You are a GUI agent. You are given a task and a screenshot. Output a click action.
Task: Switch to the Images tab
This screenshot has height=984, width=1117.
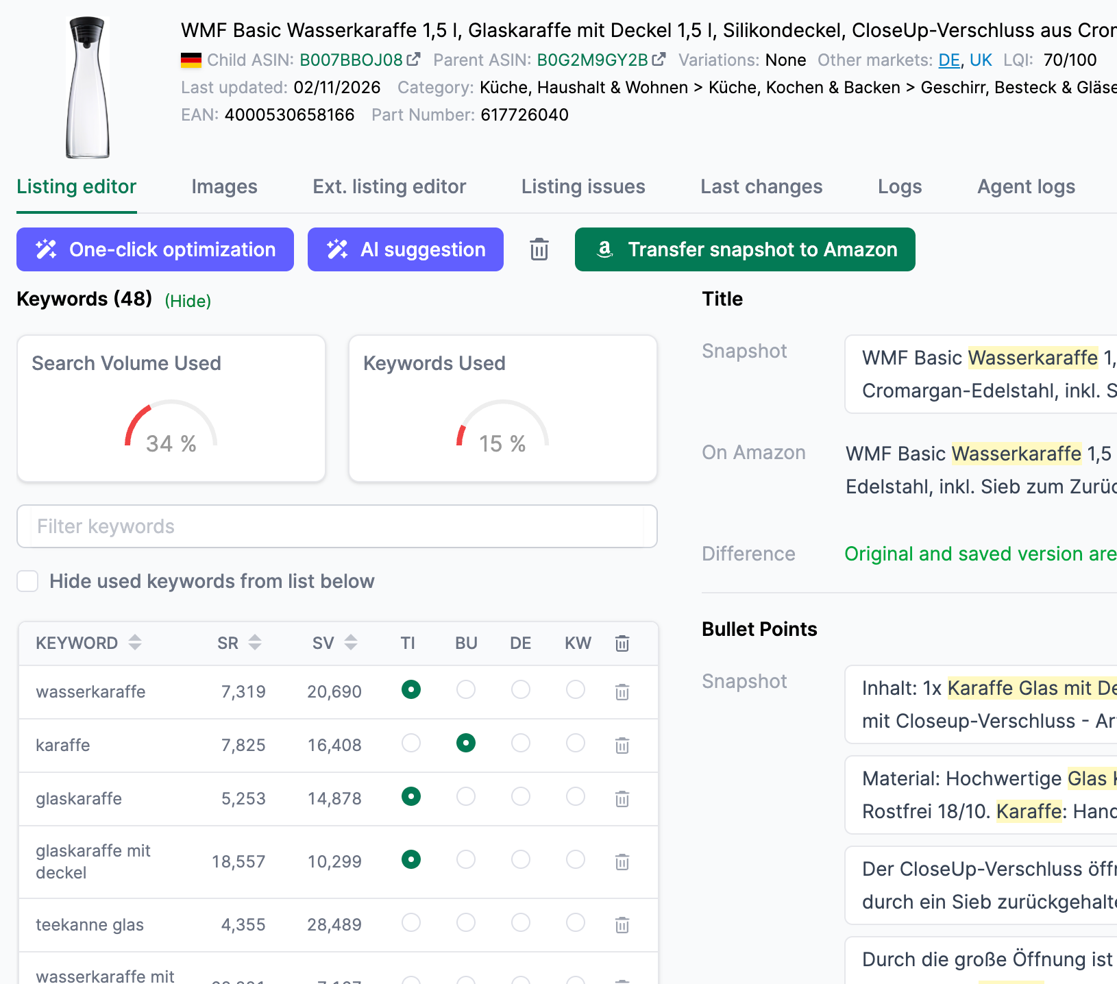pos(224,186)
